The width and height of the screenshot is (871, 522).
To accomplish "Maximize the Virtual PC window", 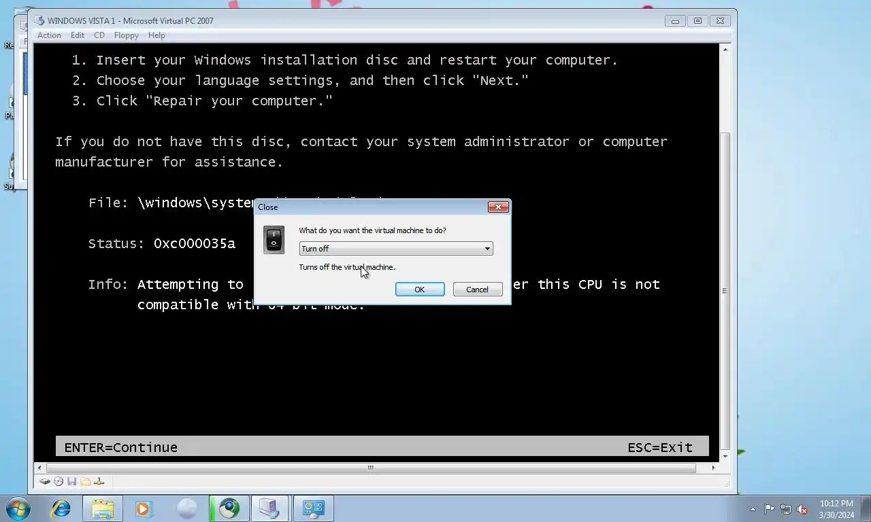I will pyautogui.click(x=697, y=21).
